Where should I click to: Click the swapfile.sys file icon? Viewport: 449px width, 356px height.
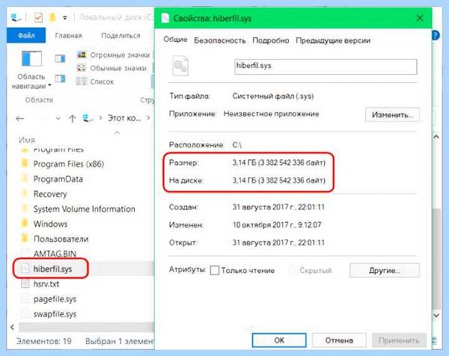25,313
